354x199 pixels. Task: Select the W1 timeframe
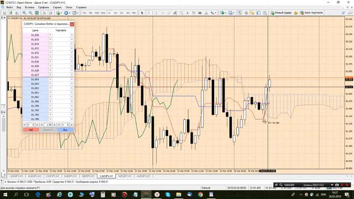(x=128, y=13)
